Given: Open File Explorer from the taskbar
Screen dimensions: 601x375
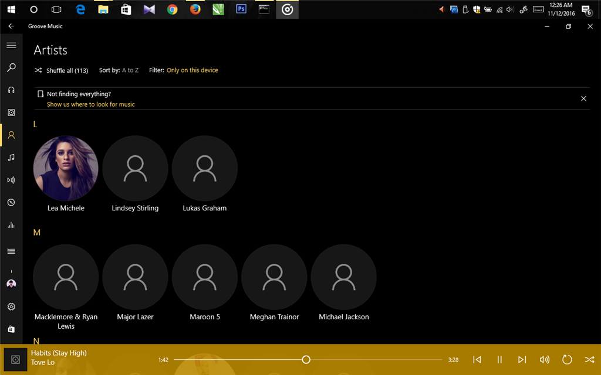Looking at the screenshot, I should pyautogui.click(x=103, y=9).
